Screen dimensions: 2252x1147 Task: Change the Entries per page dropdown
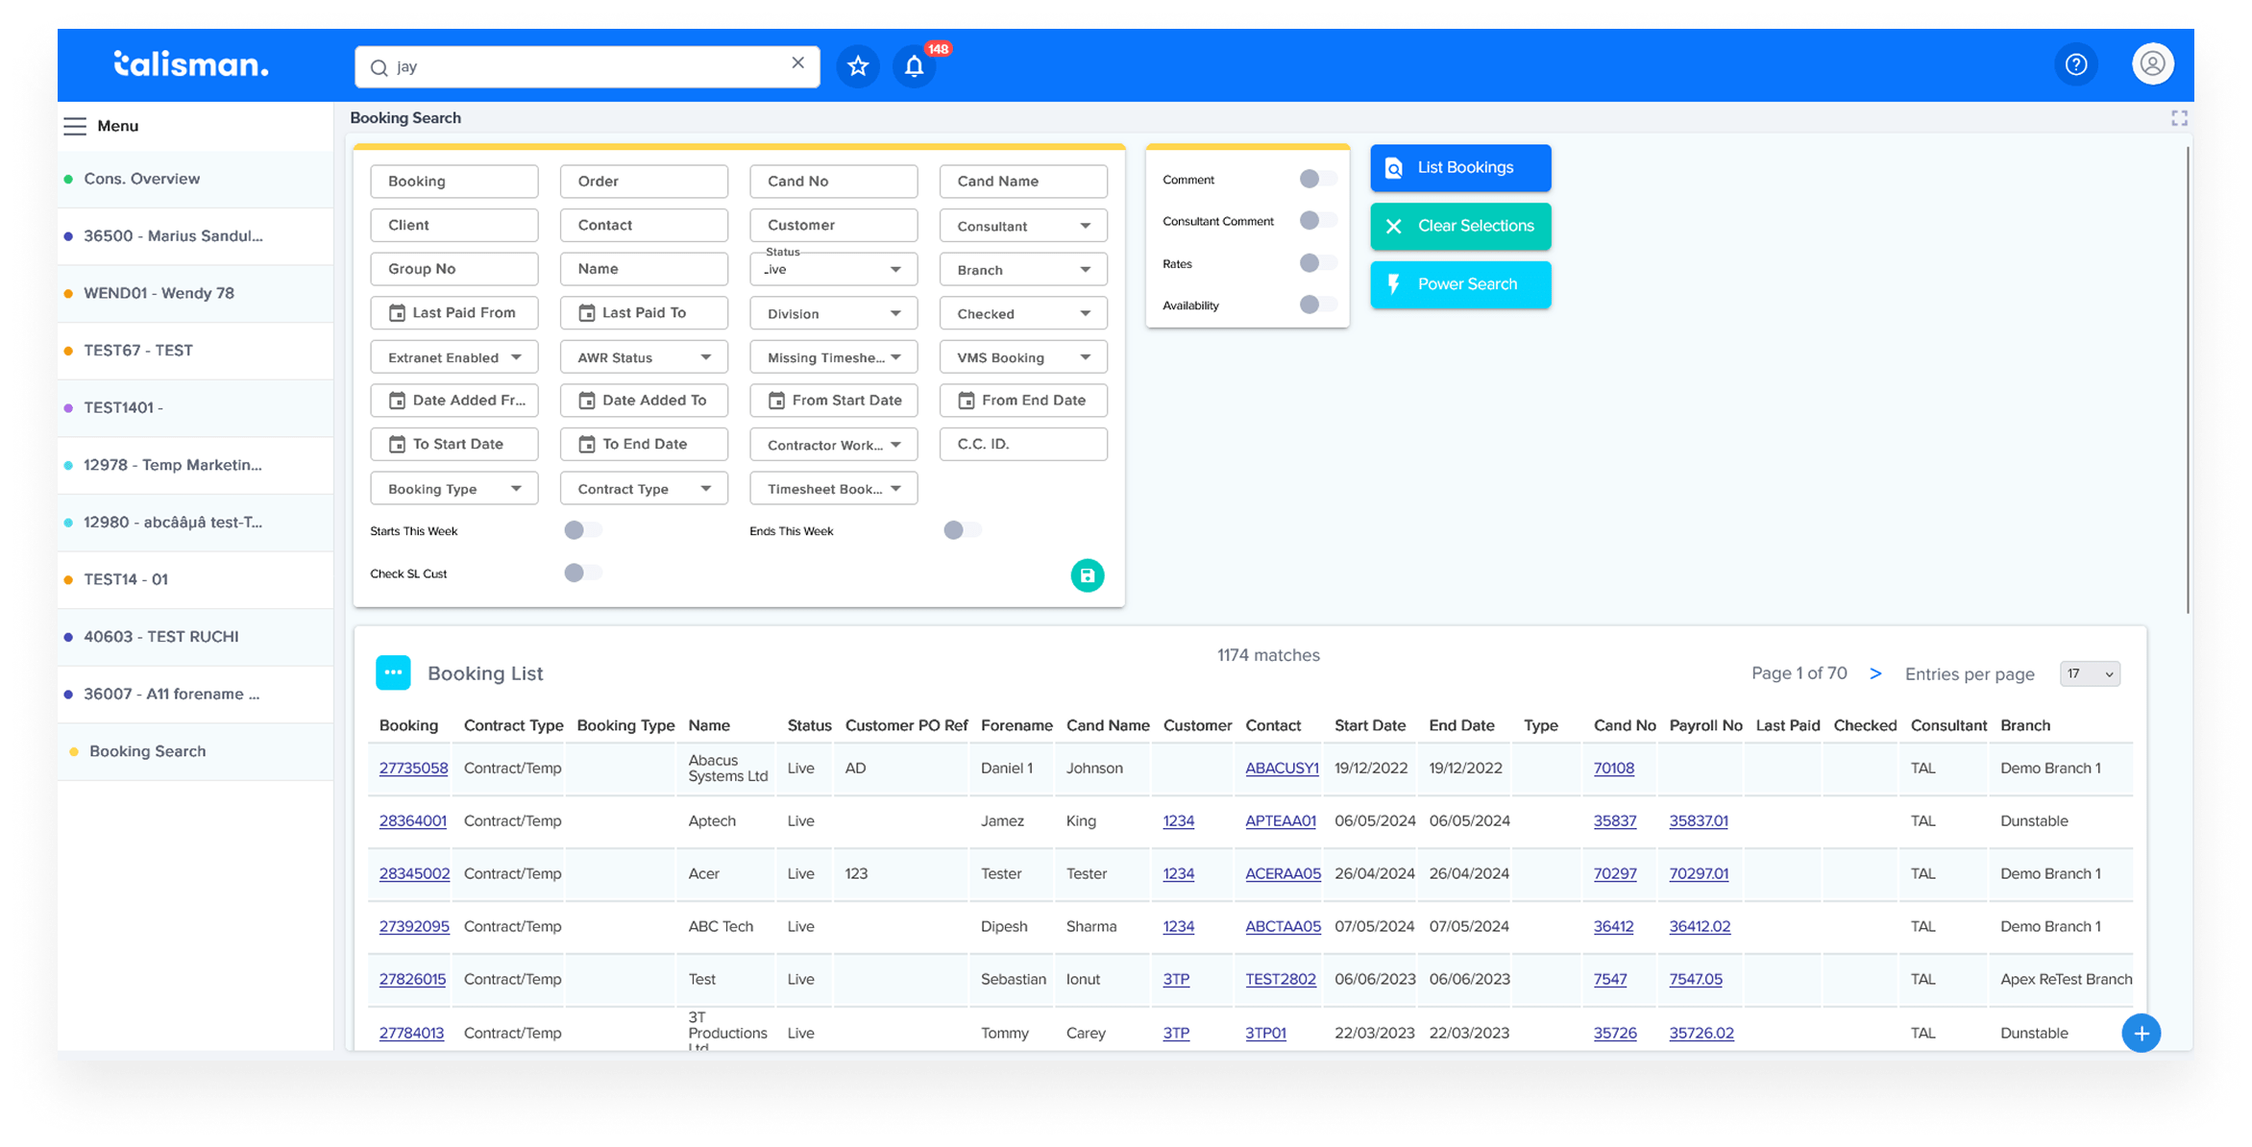[x=2089, y=673]
